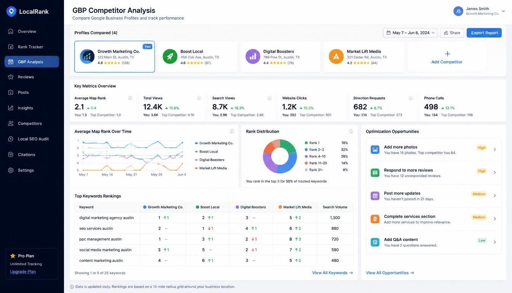Click info icon beside Direction Requests metric
Screen dimensions: 512x293
tap(411, 98)
